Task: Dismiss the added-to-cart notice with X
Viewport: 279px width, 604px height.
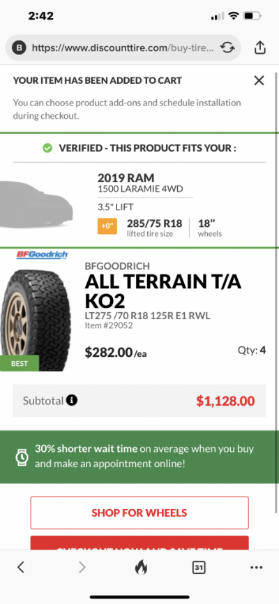Action: tap(259, 80)
